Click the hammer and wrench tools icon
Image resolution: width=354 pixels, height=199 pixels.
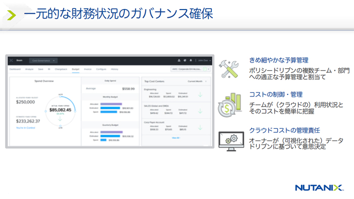229,69
